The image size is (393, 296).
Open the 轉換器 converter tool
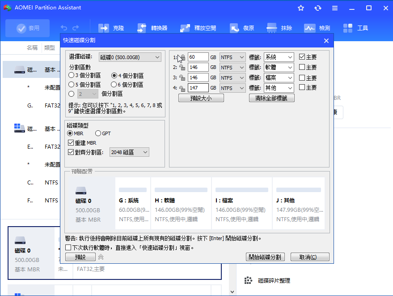coord(152,28)
